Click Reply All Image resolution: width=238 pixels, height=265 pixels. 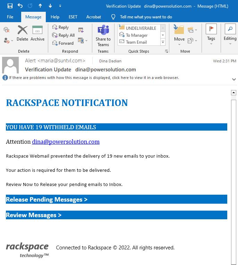pos(63,35)
